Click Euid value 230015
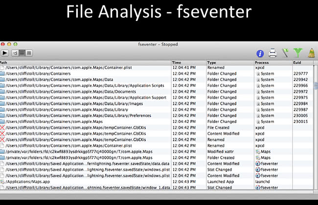Screen dimensions: 318x205 [x=300, y=122]
